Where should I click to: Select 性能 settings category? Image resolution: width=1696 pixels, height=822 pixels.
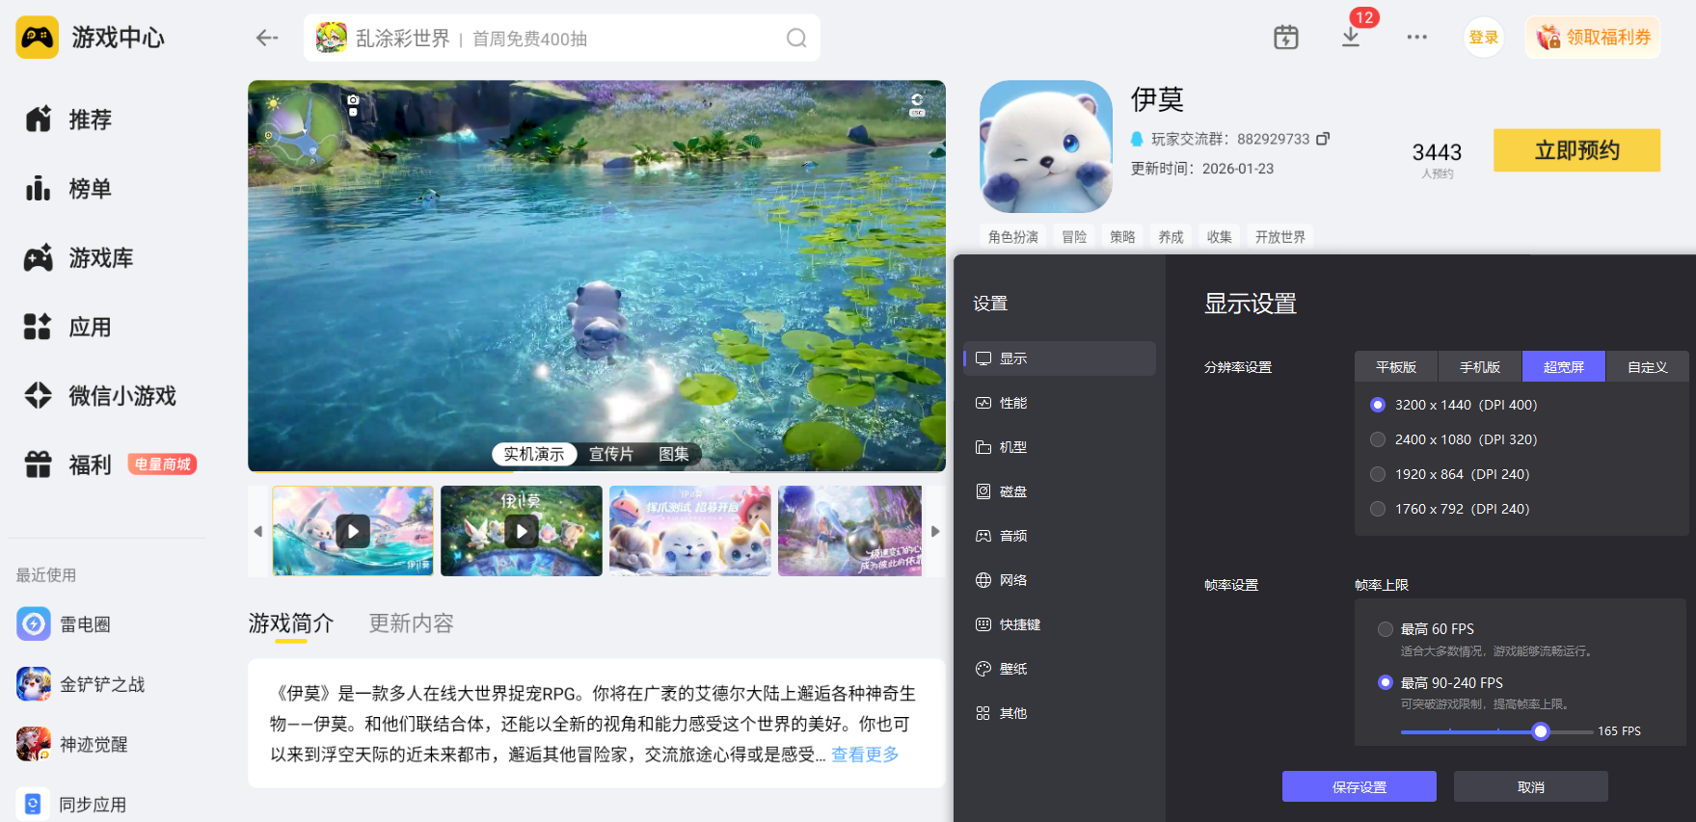pyautogui.click(x=1060, y=403)
